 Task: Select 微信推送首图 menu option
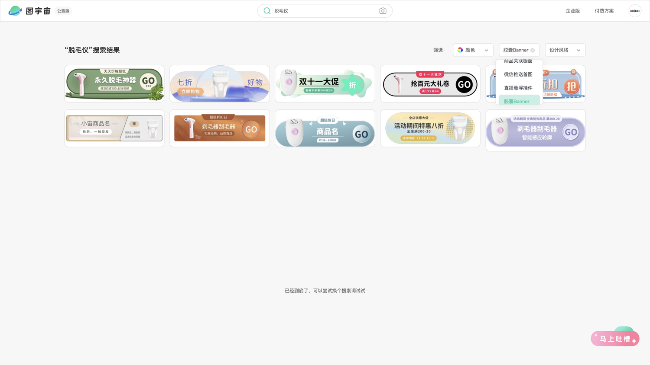click(x=519, y=74)
